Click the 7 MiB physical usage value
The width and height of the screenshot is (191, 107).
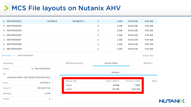coord(137,85)
